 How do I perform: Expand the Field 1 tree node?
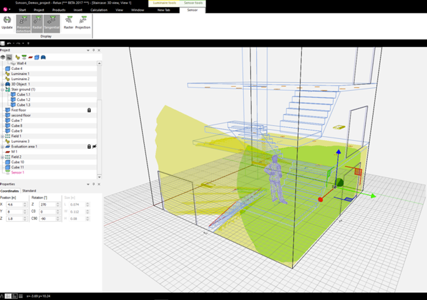3,136
